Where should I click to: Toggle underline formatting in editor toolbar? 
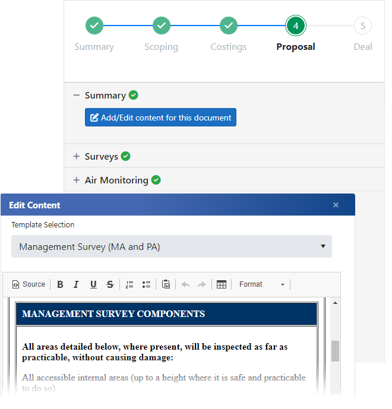click(x=93, y=284)
